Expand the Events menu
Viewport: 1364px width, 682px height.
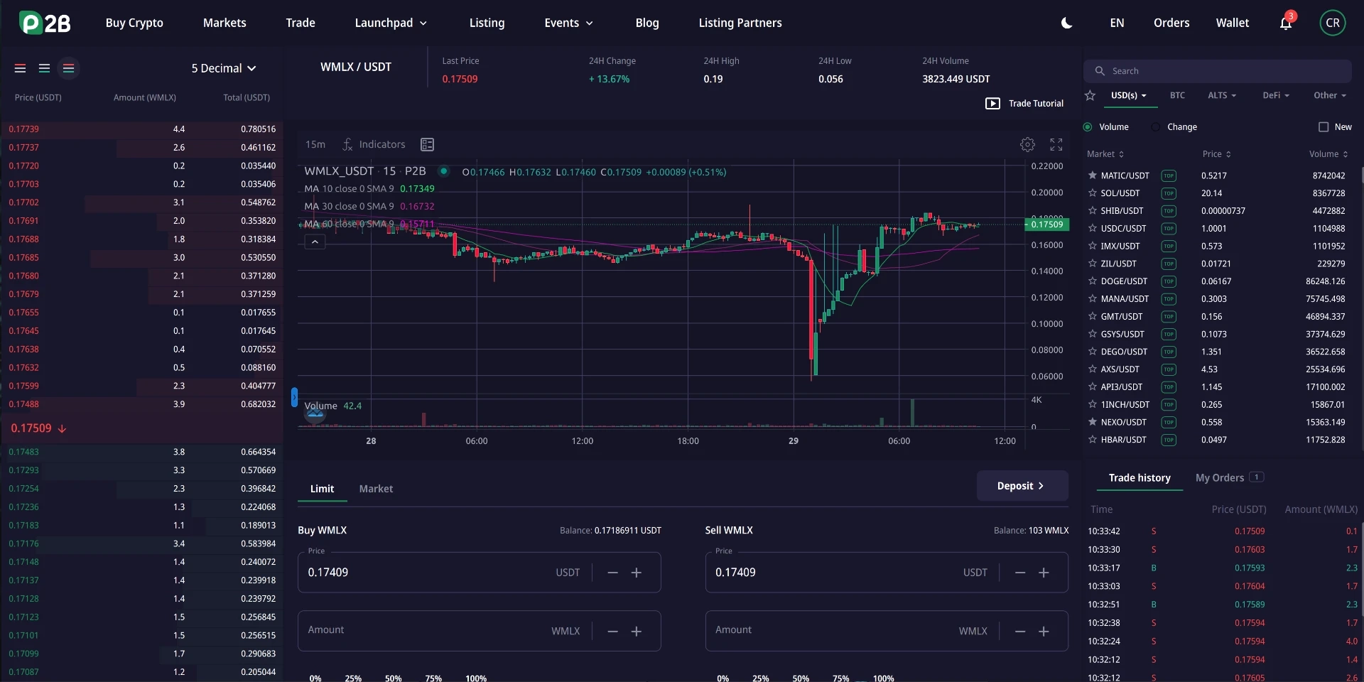pyautogui.click(x=568, y=23)
